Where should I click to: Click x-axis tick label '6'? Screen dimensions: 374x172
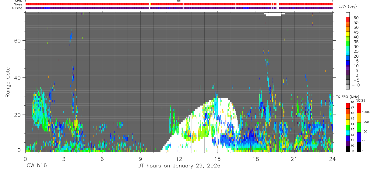click(x=102, y=159)
